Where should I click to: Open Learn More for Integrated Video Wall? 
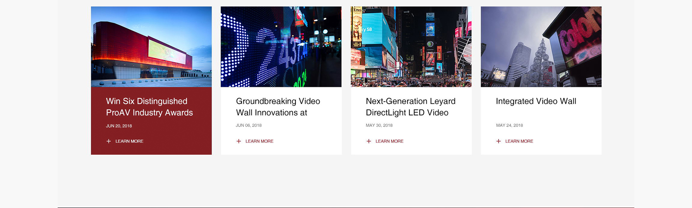[x=519, y=141]
